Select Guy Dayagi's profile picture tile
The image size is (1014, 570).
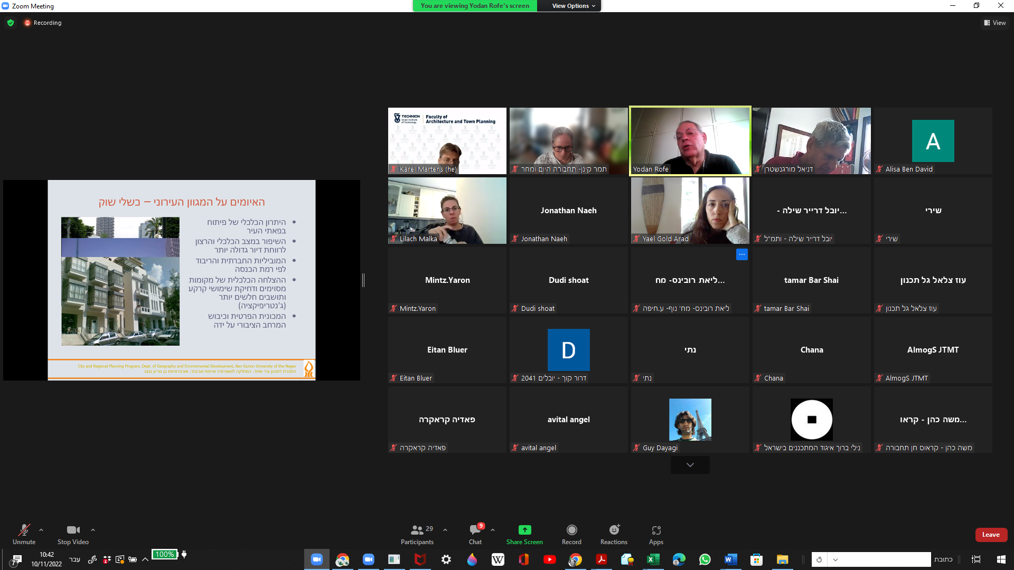point(690,420)
